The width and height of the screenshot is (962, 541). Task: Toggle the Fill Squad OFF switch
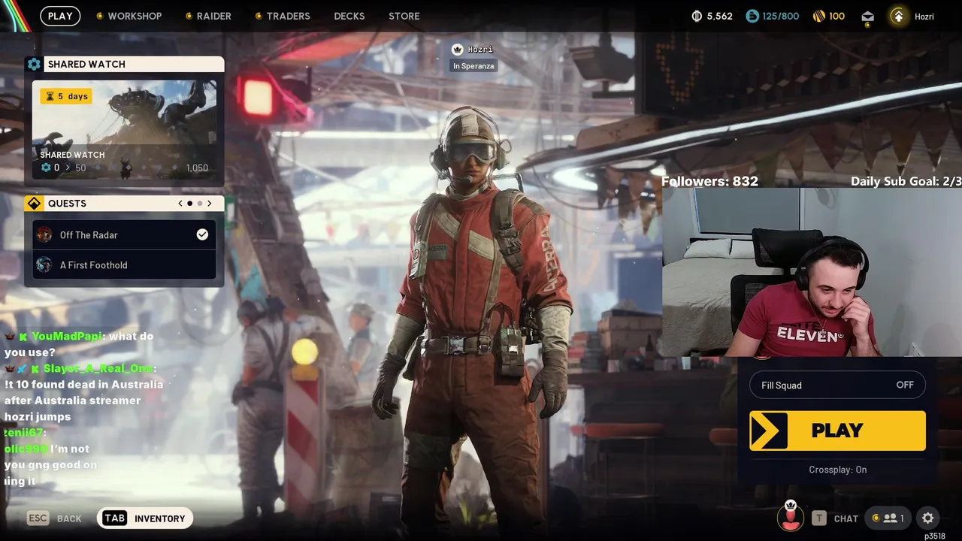pos(837,385)
